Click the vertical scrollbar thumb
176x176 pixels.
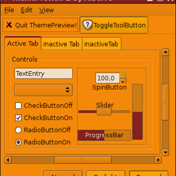pos(165,102)
